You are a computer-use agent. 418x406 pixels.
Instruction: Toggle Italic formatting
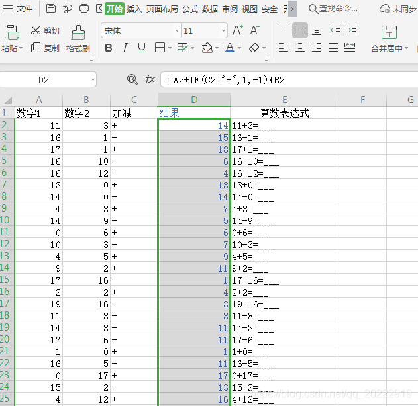125,48
